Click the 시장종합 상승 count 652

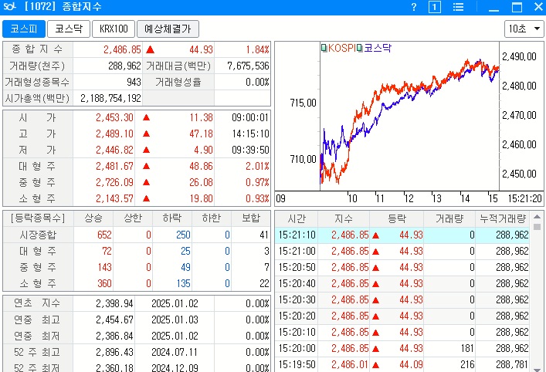tap(104, 235)
